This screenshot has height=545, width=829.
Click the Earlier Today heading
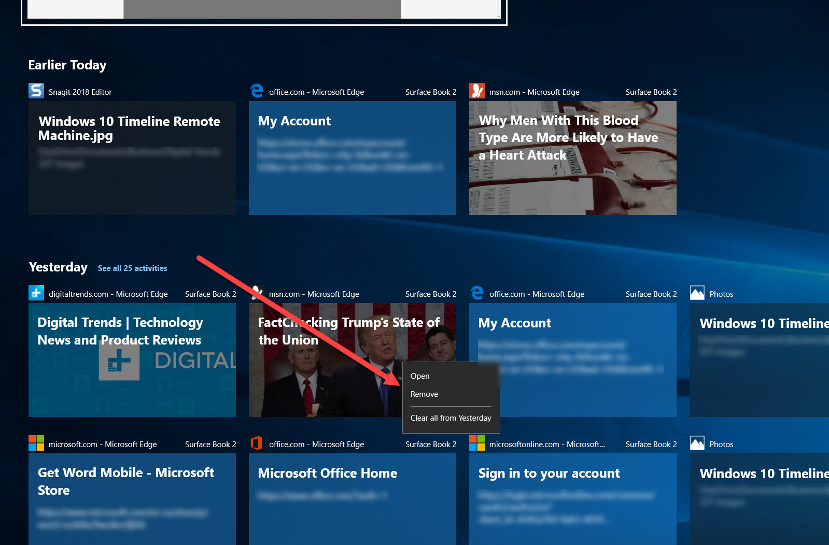point(67,65)
